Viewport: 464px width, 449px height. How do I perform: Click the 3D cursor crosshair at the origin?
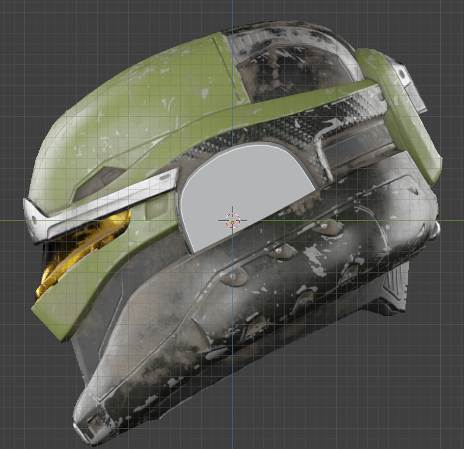pyautogui.click(x=233, y=221)
